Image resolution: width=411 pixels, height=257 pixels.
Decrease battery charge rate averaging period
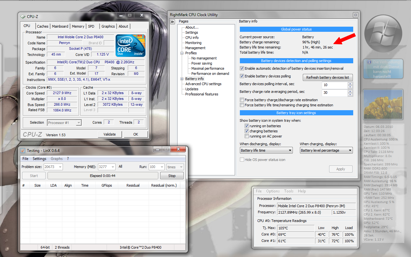[x=350, y=94]
